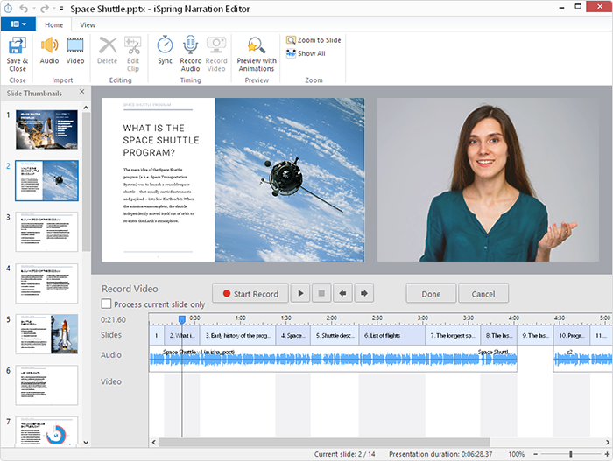Viewport: 613px width, 461px height.
Task: Click Zoom to Slide
Action: [x=314, y=40]
